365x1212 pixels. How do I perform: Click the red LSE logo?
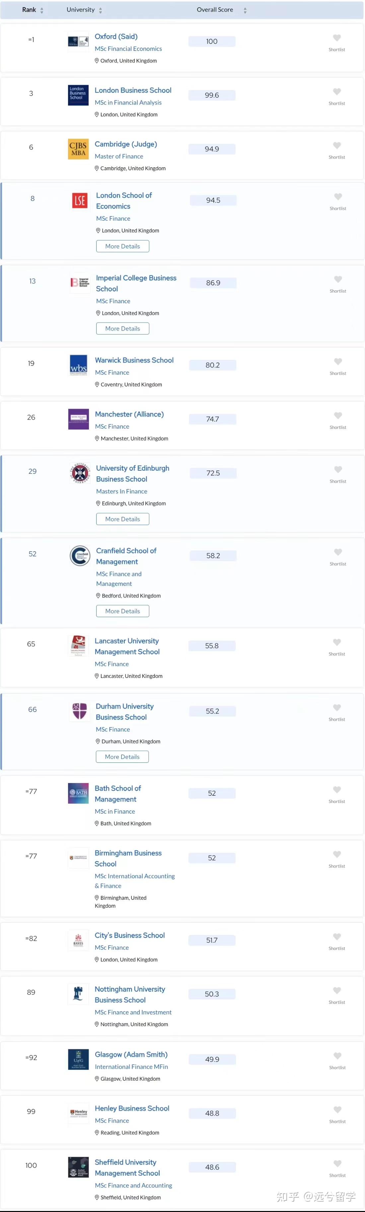pyautogui.click(x=79, y=200)
